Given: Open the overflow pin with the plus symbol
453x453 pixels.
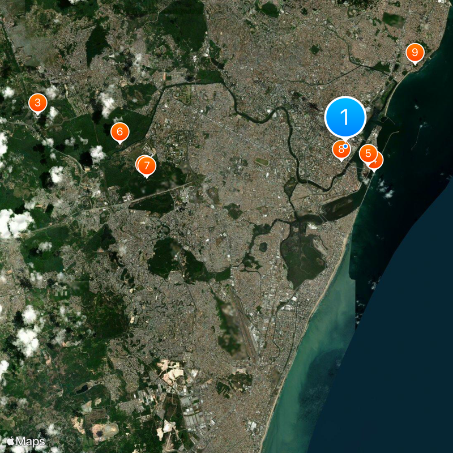Looking at the screenshot, I should point(378,161).
